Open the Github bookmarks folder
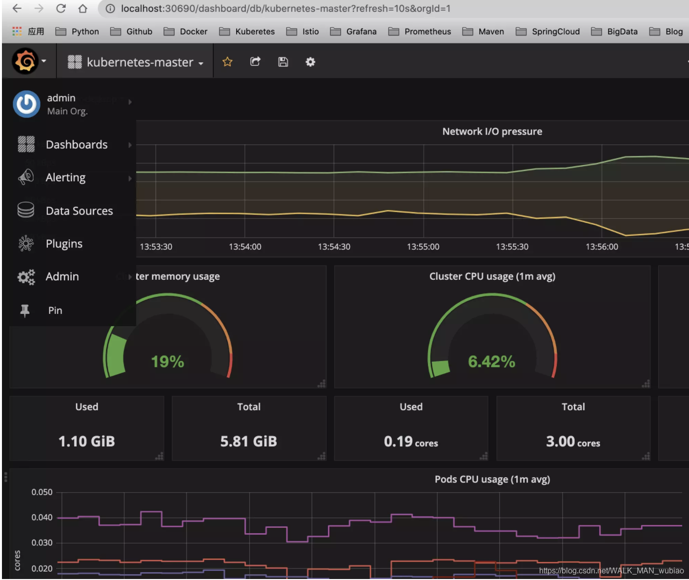The image size is (689, 580). (131, 31)
